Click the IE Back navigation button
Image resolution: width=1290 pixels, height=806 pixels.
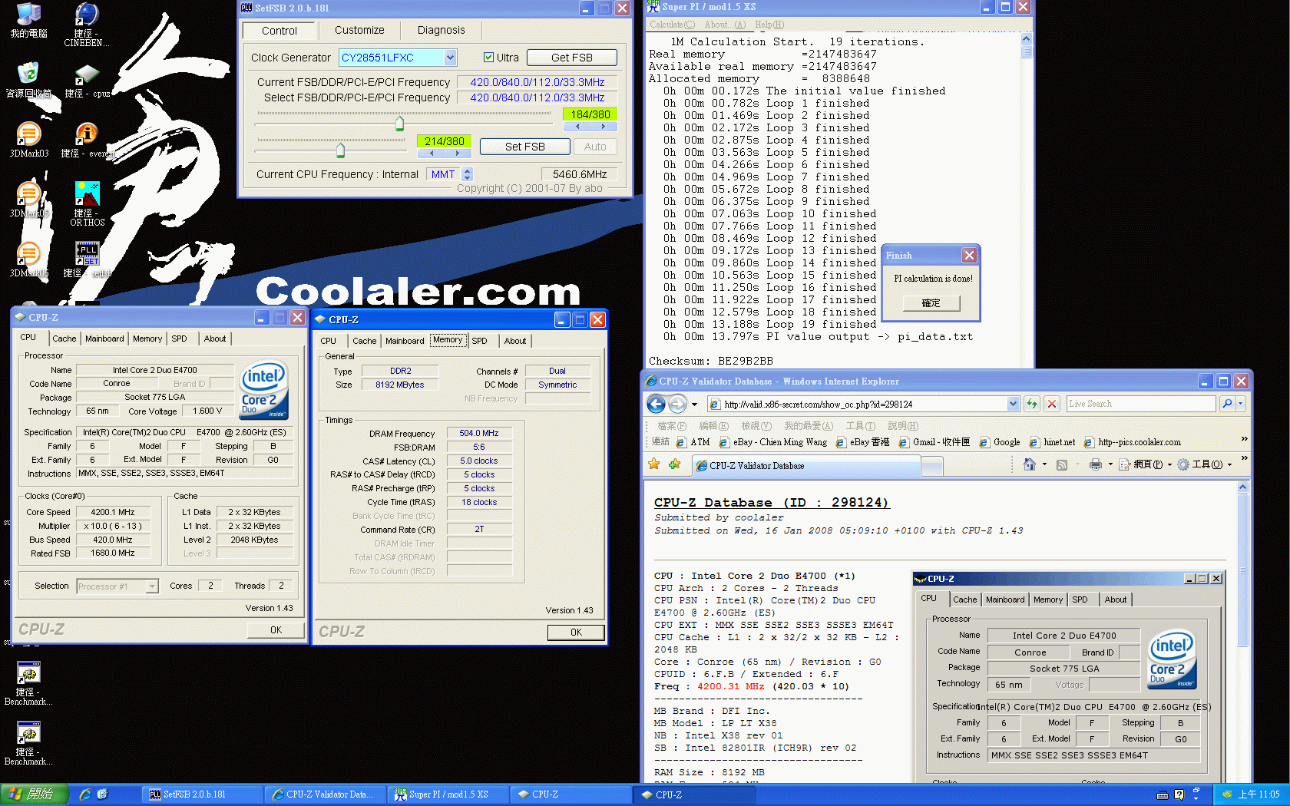[656, 404]
